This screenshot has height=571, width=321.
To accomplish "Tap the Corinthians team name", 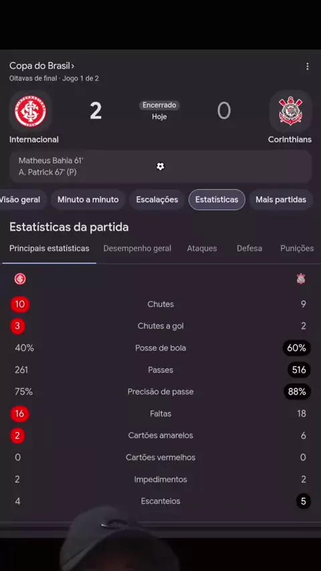I will tap(290, 140).
